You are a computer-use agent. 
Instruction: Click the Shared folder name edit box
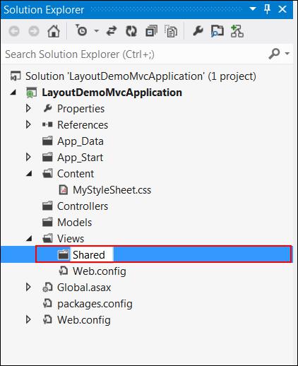92,254
